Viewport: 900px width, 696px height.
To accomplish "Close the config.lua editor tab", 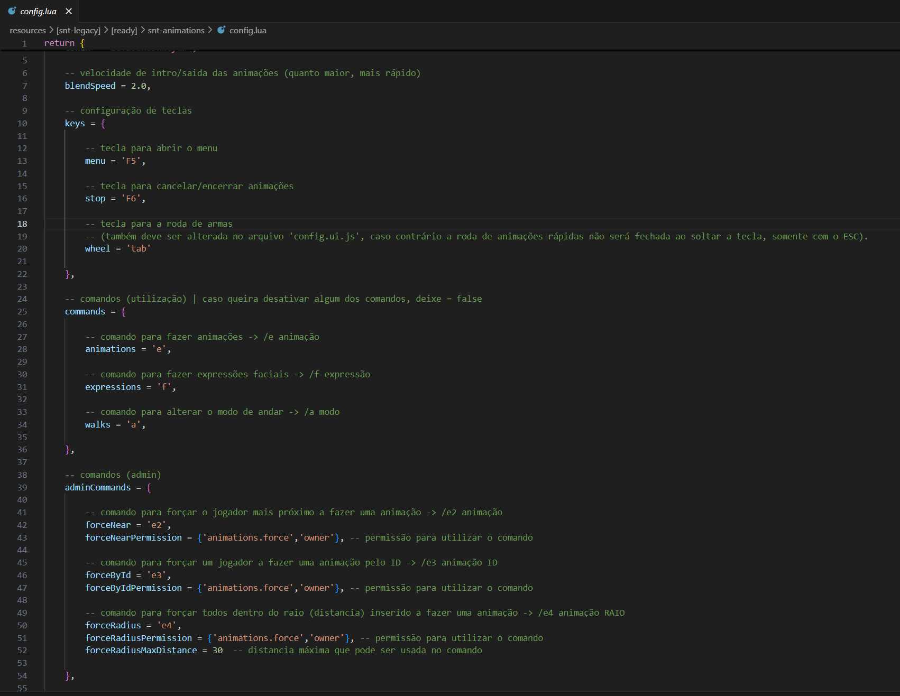I will coord(69,11).
